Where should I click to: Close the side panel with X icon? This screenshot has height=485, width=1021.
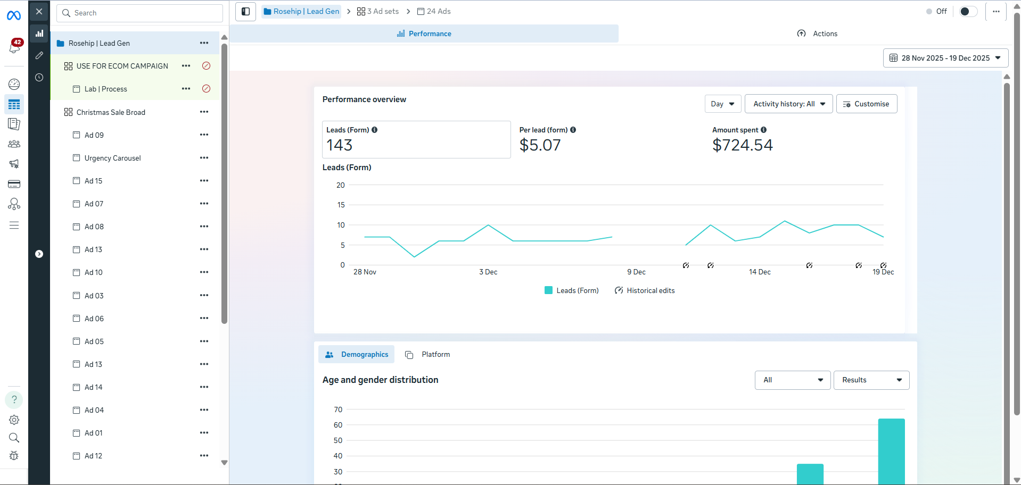[x=39, y=11]
